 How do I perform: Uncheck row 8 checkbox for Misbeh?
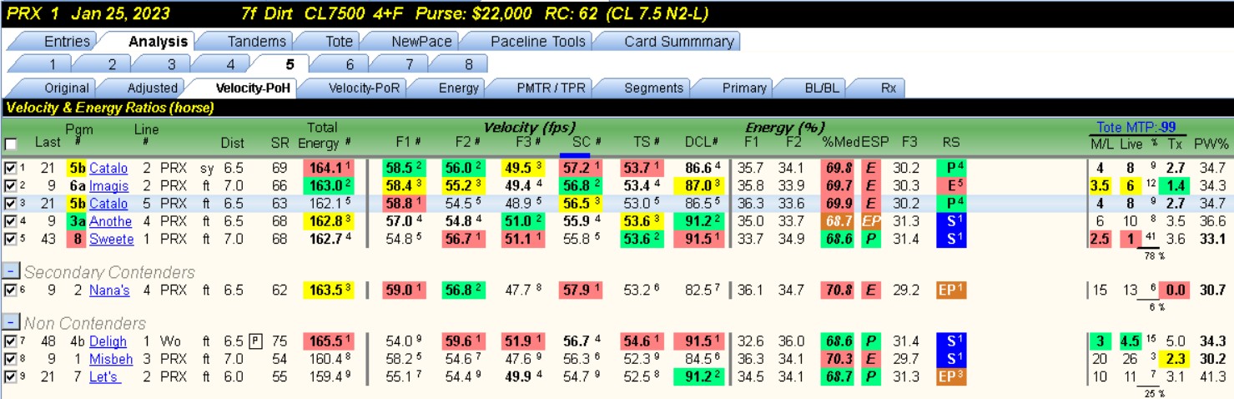point(10,359)
